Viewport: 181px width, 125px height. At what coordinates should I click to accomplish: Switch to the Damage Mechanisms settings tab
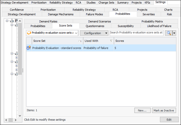click(x=61, y=14)
